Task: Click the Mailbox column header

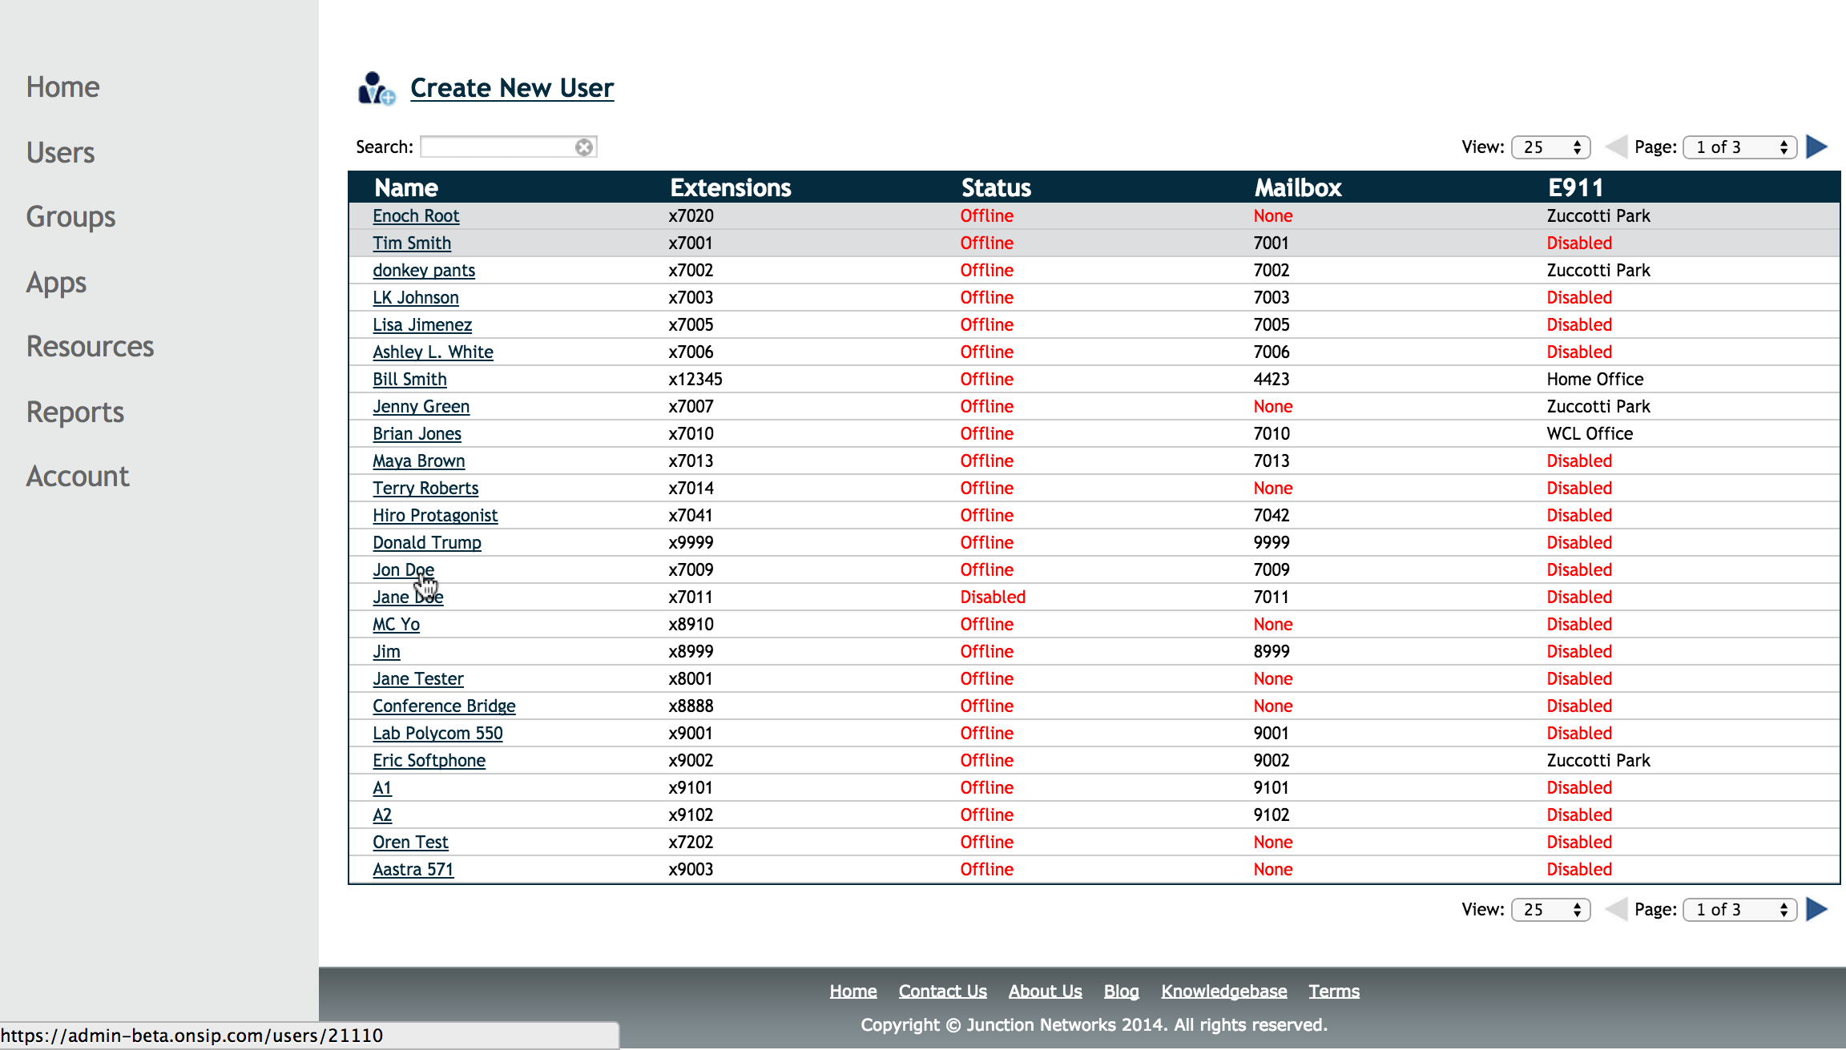Action: [x=1298, y=187]
